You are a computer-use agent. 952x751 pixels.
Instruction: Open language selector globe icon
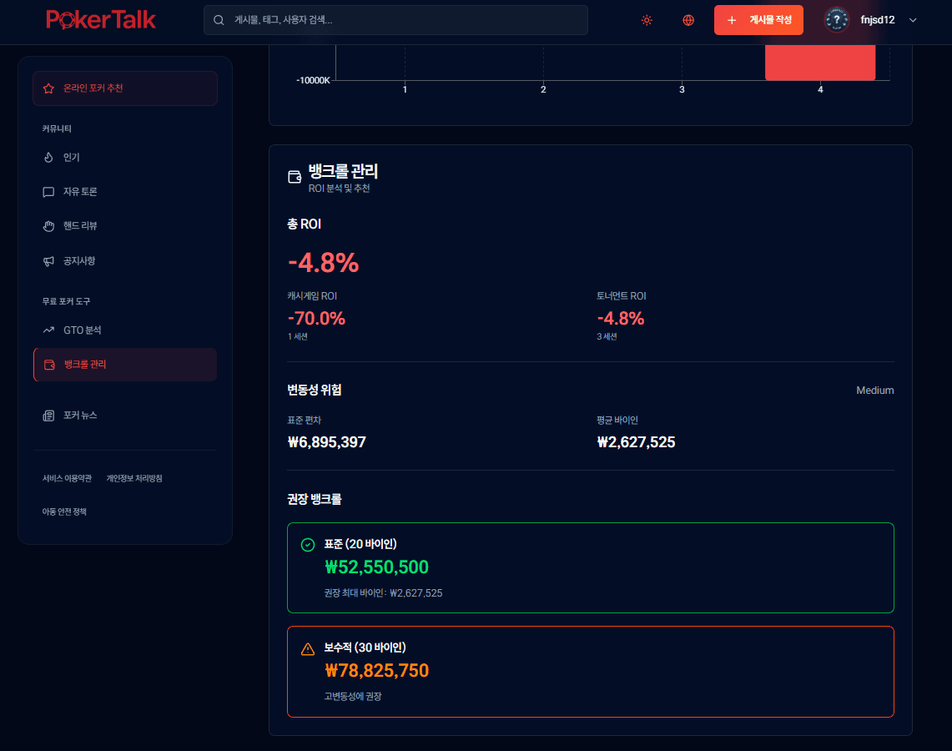coord(688,20)
